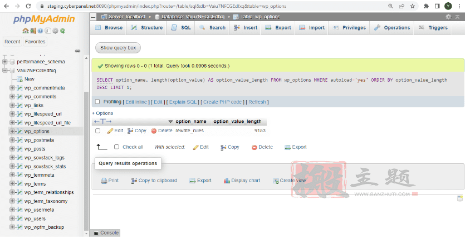Open Chrome side panel icon
This screenshot has height=240, width=465.
pyautogui.click(x=437, y=6)
